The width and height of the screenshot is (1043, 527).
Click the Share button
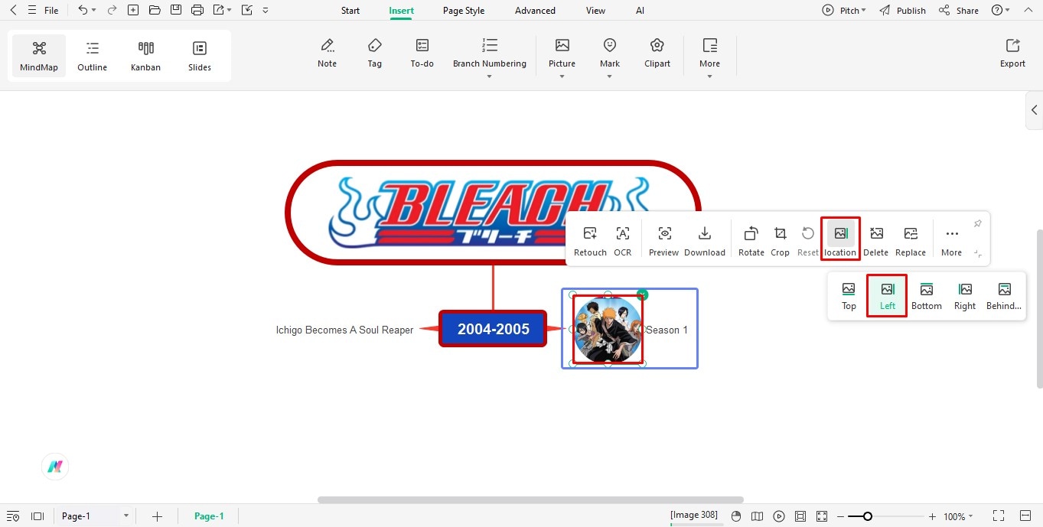point(959,11)
